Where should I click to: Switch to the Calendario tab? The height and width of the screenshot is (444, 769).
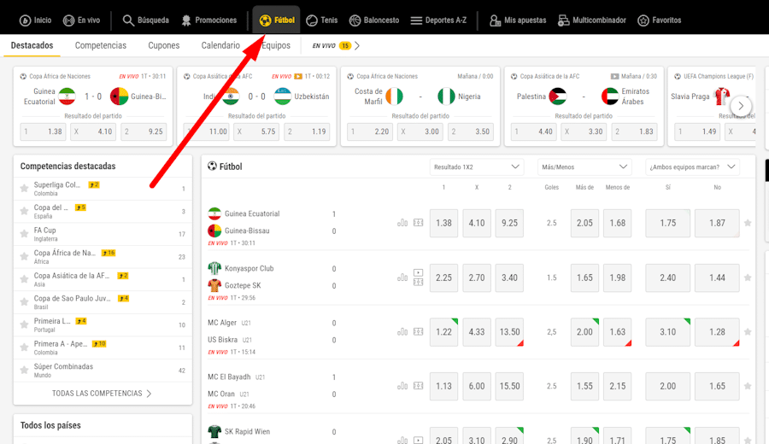click(220, 45)
